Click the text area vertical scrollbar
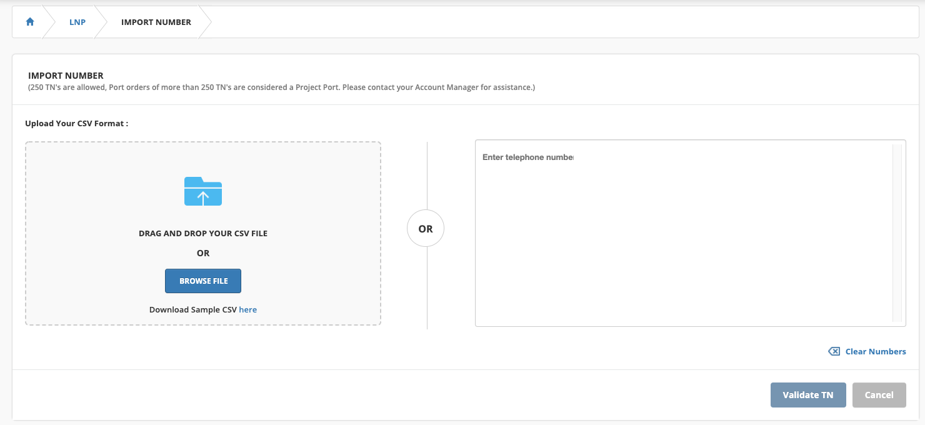 (x=897, y=233)
